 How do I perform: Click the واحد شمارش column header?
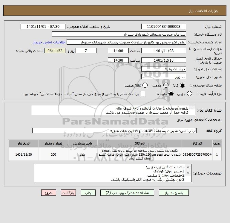83,143
